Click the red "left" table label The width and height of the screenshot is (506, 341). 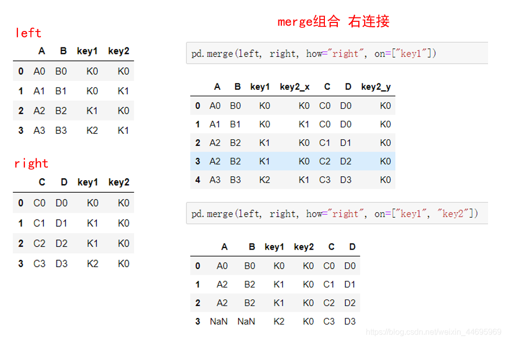point(28,33)
